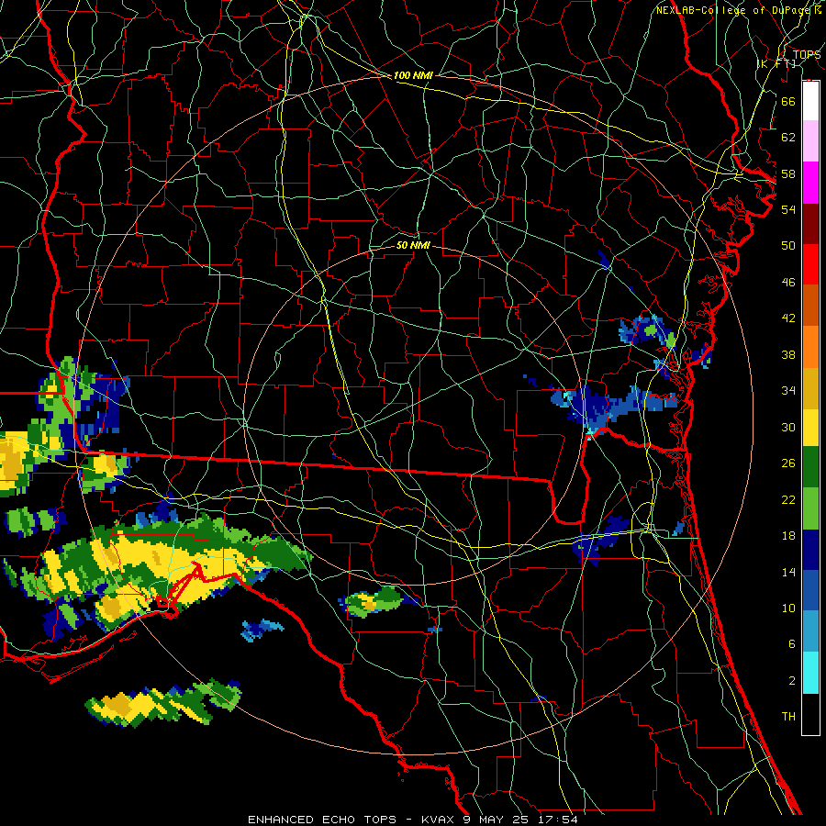Click the legend value 26
Screen dimensions: 826x826
788,463
